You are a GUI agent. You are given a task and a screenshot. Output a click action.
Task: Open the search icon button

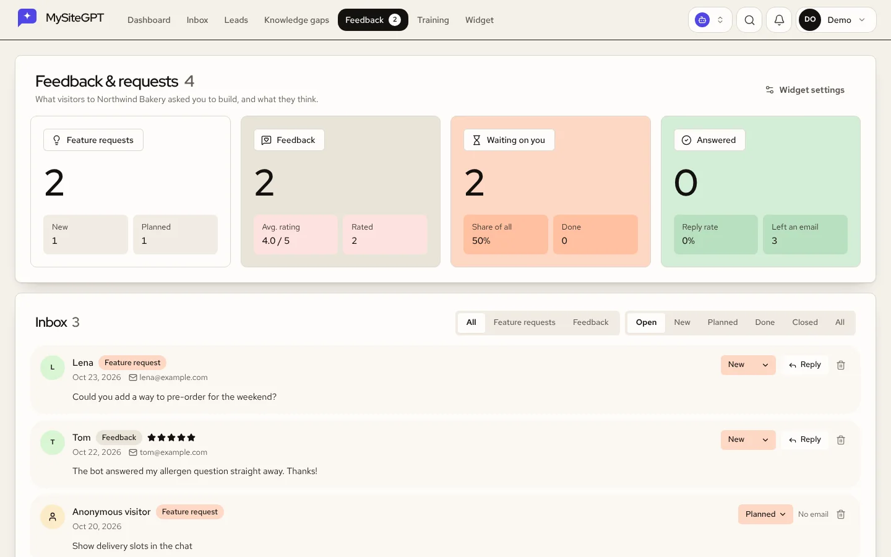pos(749,20)
